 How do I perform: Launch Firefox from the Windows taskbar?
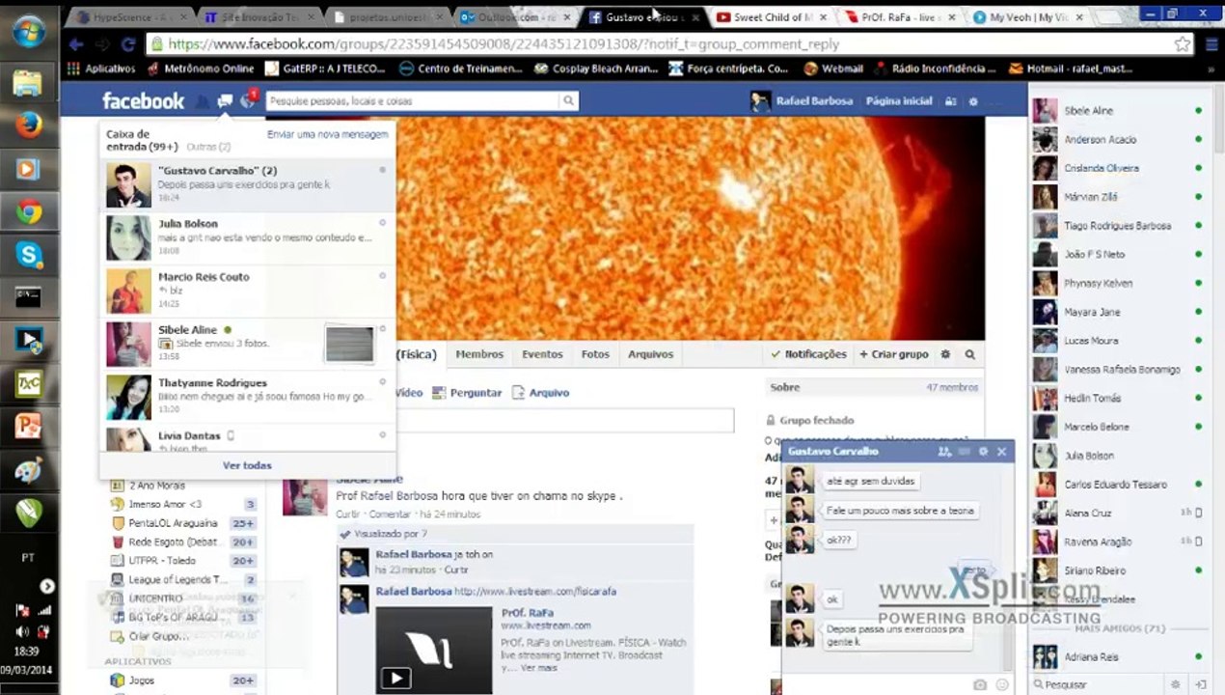(x=28, y=125)
